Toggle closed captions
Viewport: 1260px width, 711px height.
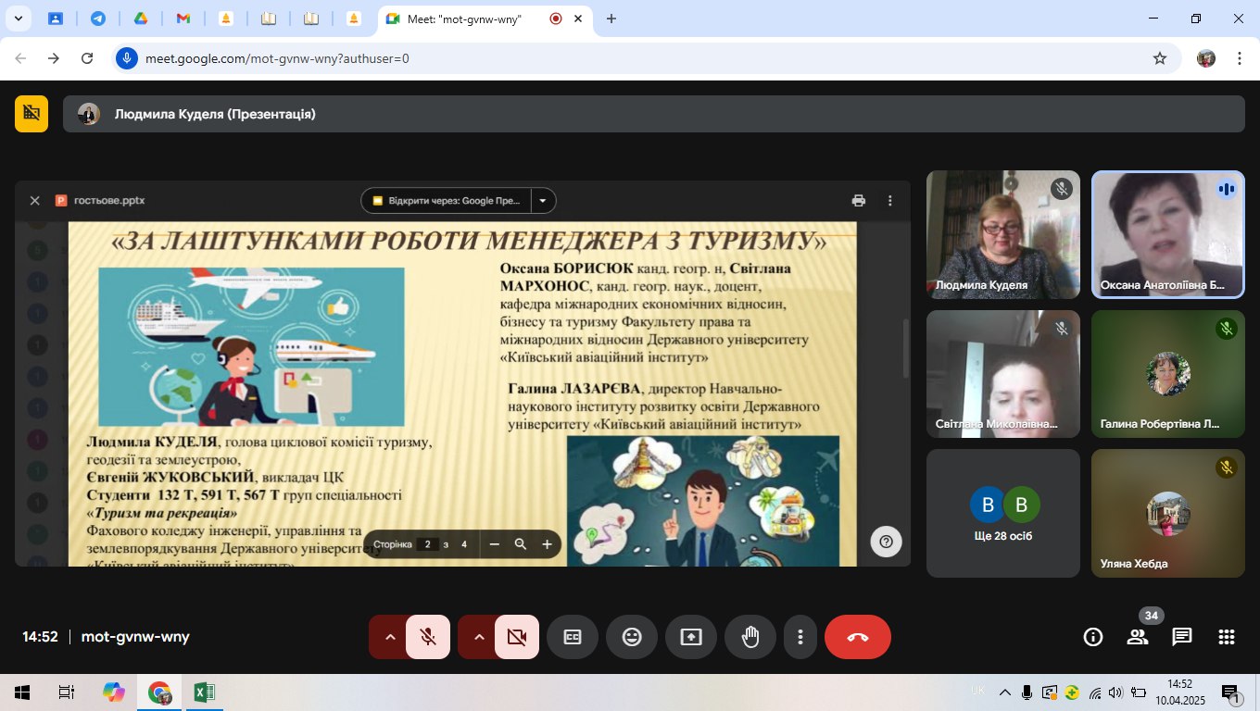pyautogui.click(x=573, y=637)
